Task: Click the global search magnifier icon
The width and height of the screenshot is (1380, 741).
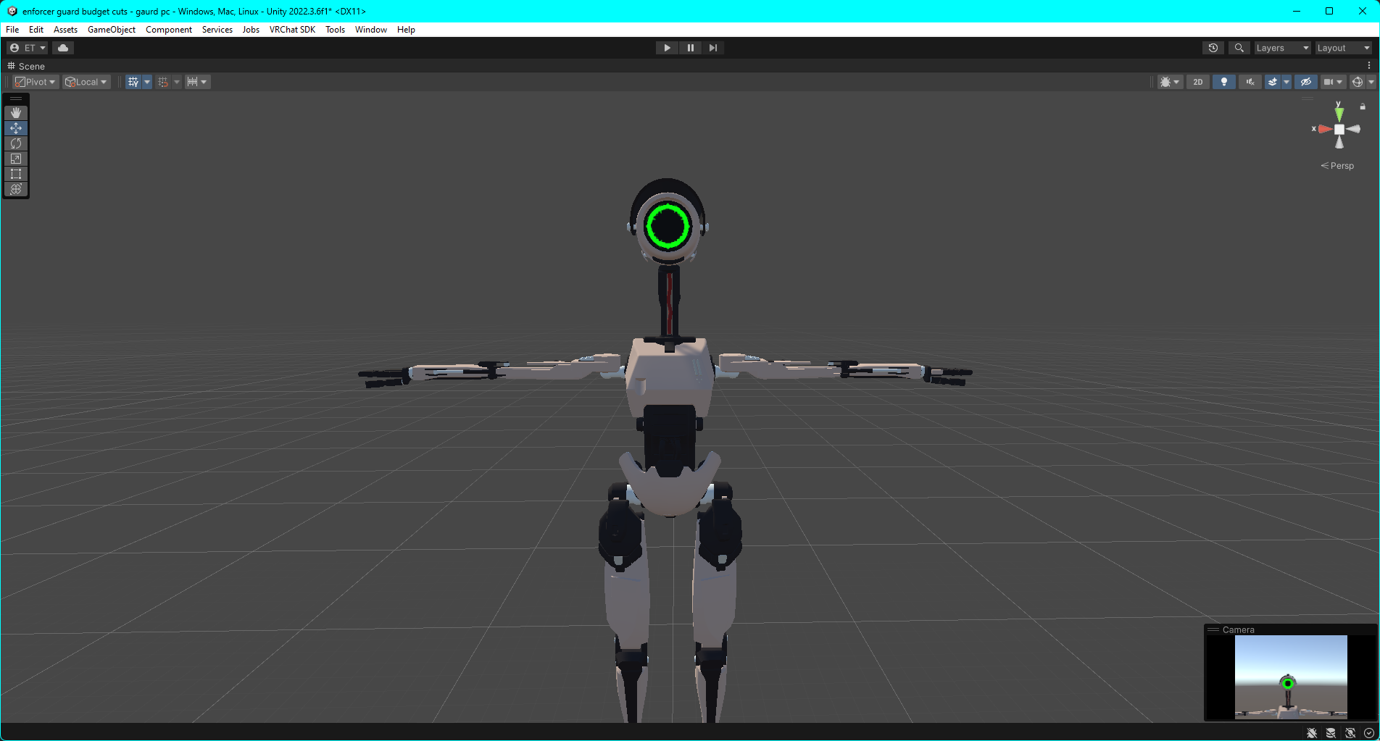Action: coord(1239,48)
